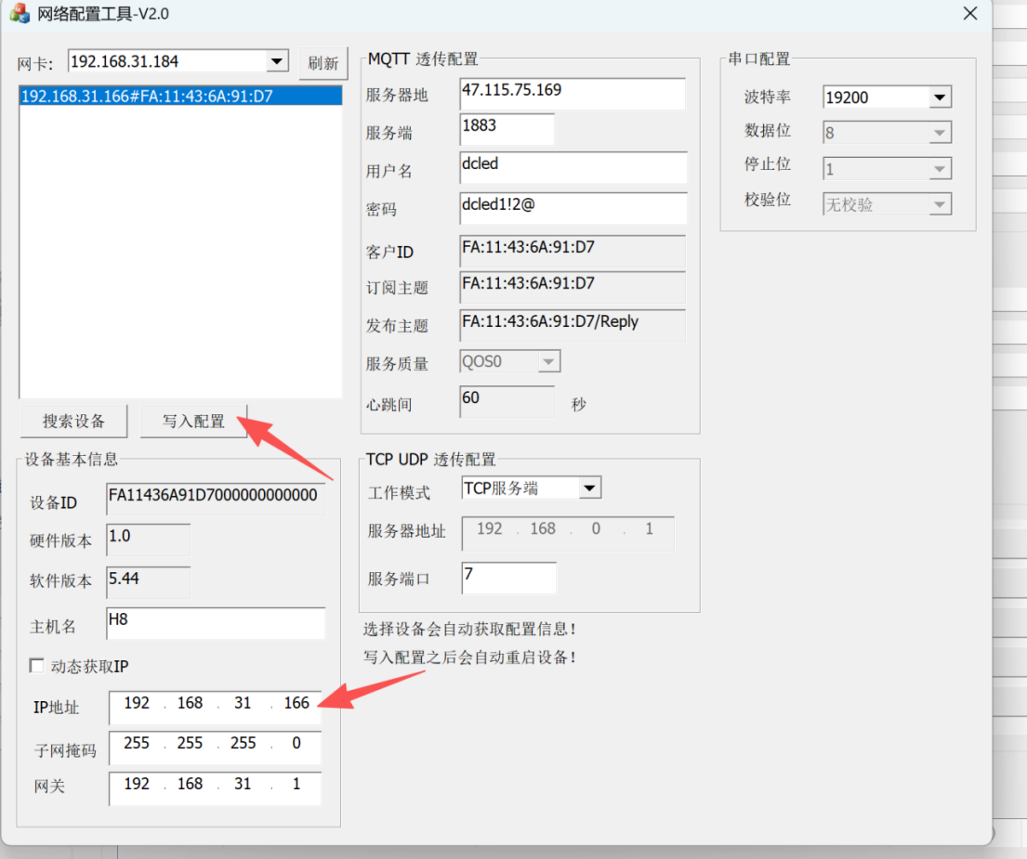Click the app icon in the title bar
Viewport: 1027px width, 859px height.
[20, 13]
